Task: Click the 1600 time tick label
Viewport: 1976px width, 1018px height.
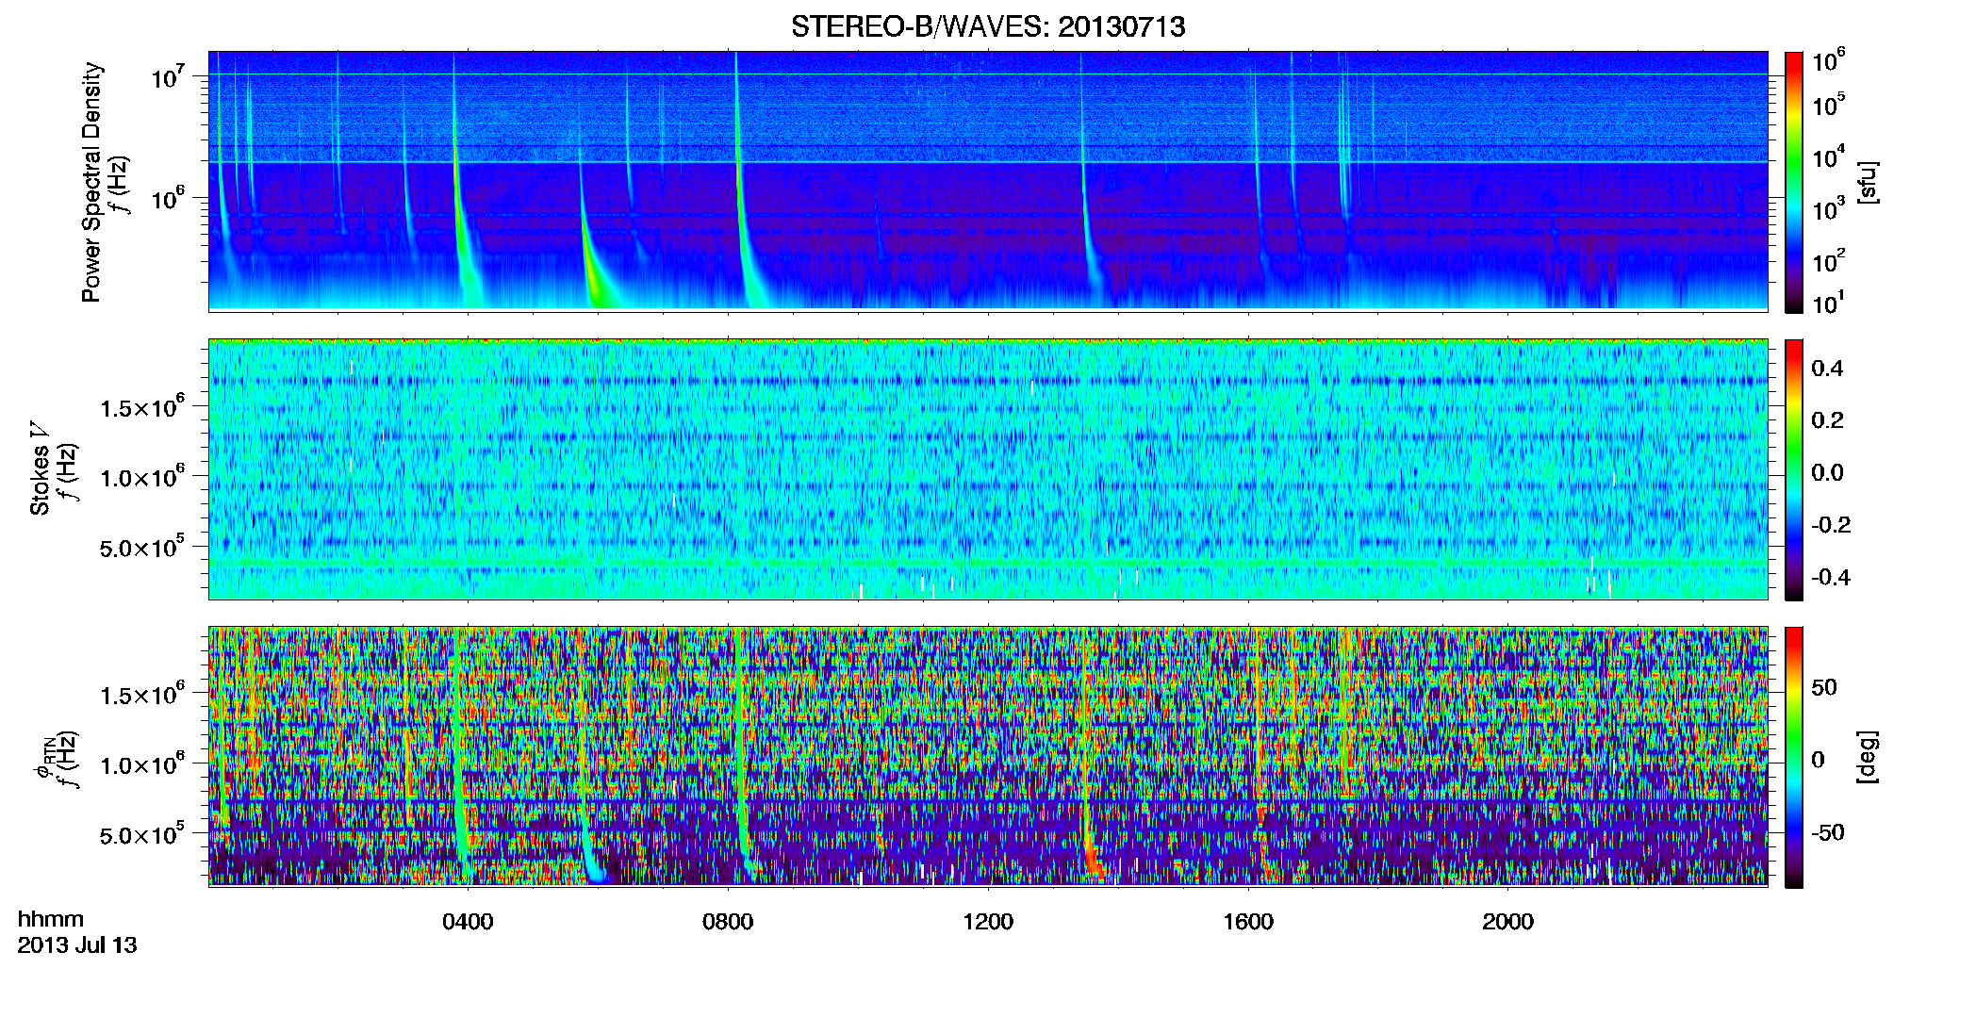Action: pos(1248,921)
